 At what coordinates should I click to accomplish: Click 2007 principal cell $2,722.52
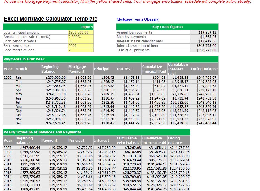click(x=80, y=147)
